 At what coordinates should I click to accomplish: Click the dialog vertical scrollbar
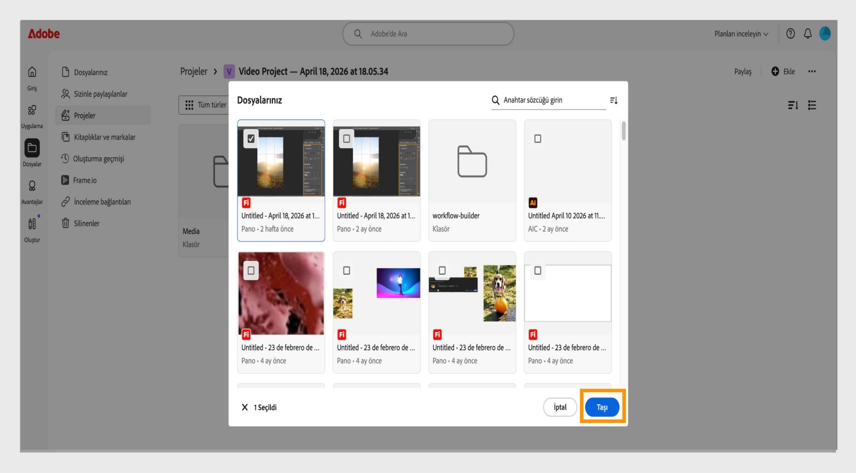pyautogui.click(x=623, y=131)
